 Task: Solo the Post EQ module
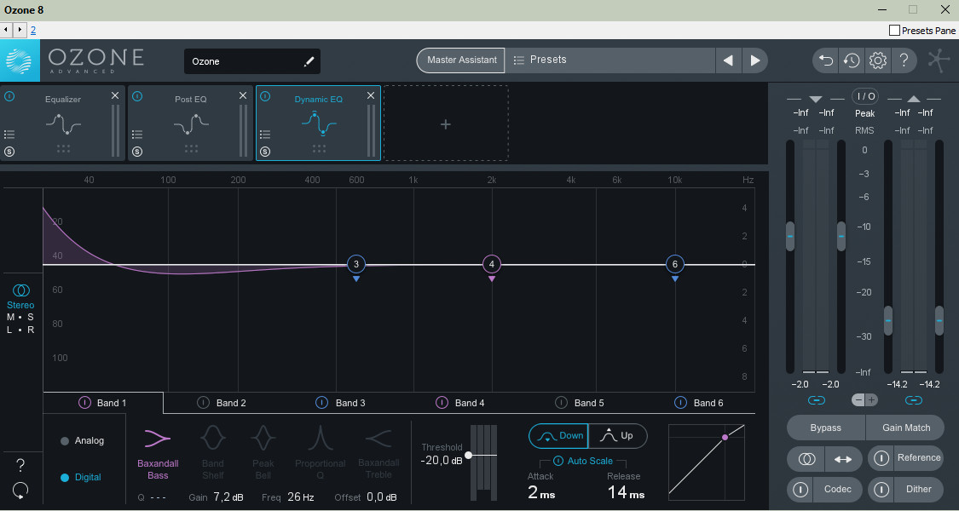137,152
